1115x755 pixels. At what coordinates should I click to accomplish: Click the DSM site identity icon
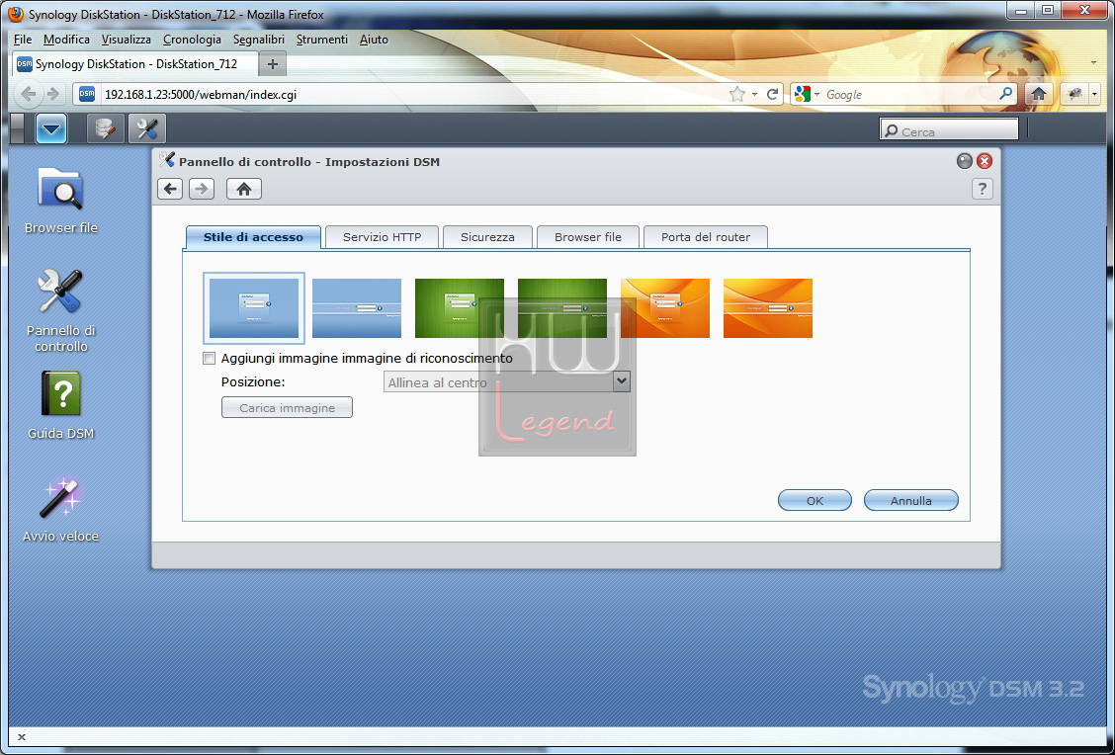(x=87, y=94)
